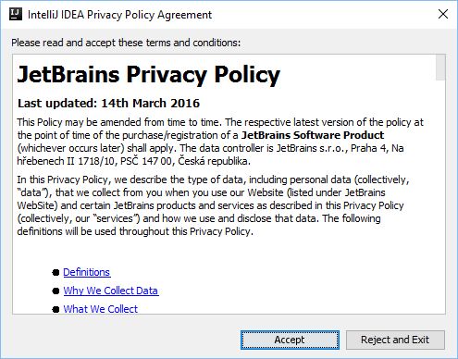Close the Privacy Policy Agreement dialog

443,14
